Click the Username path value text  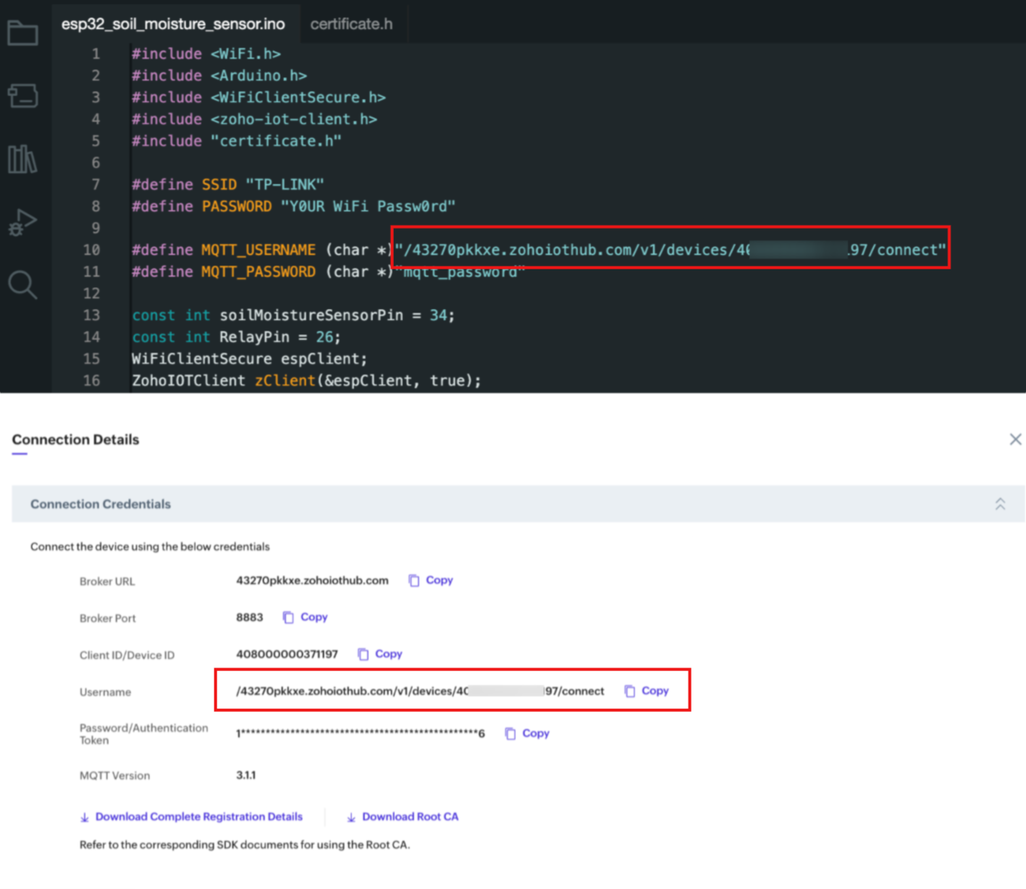(420, 691)
